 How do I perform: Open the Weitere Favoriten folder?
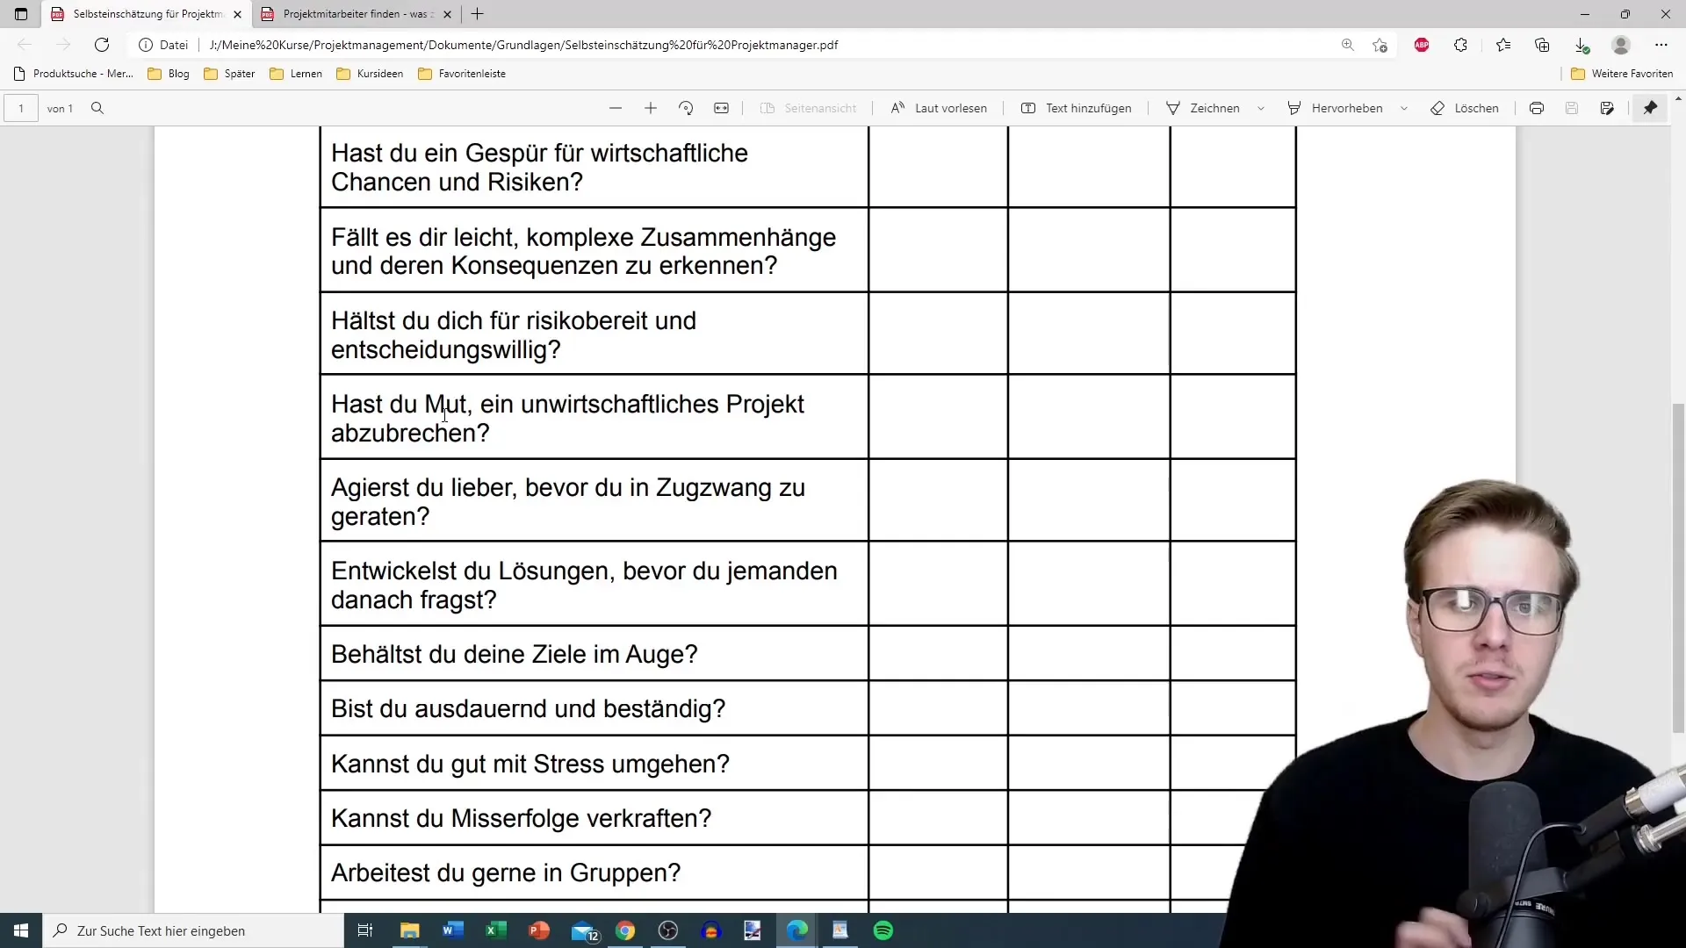point(1622,74)
